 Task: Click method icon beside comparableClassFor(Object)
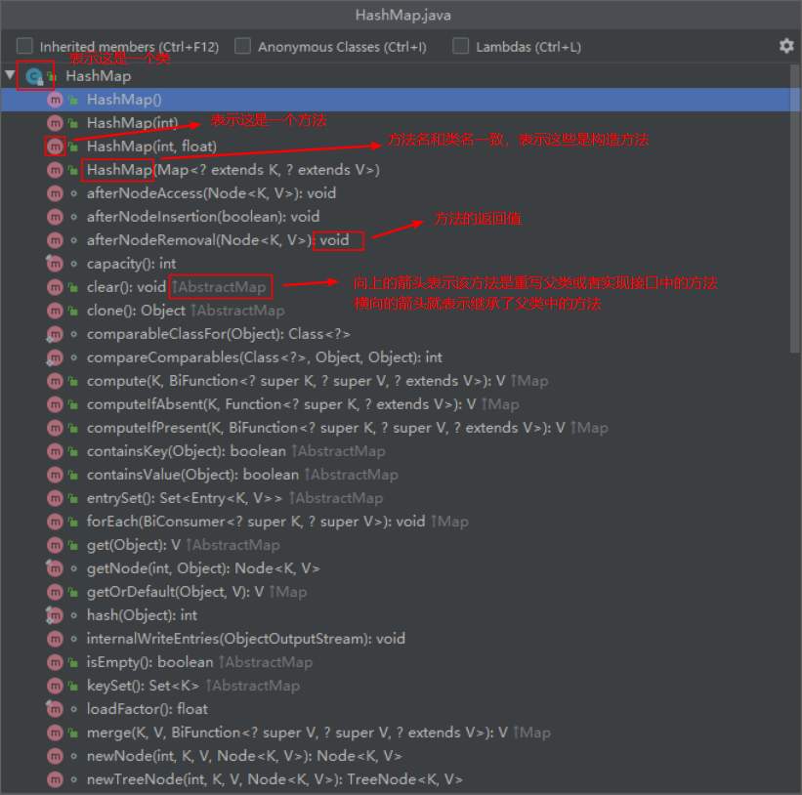pyautogui.click(x=55, y=334)
